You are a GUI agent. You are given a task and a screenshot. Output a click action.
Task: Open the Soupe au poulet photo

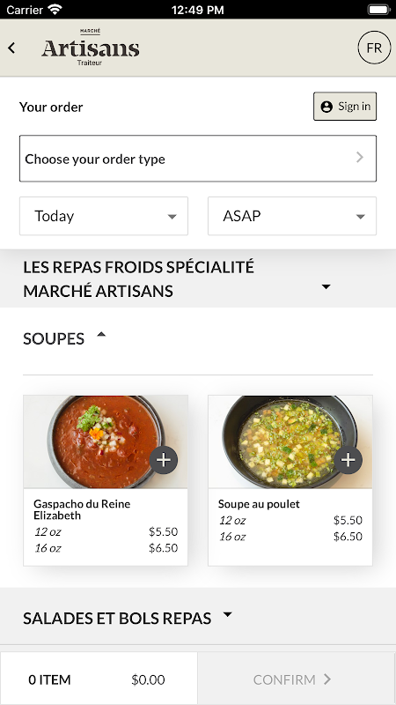290,442
